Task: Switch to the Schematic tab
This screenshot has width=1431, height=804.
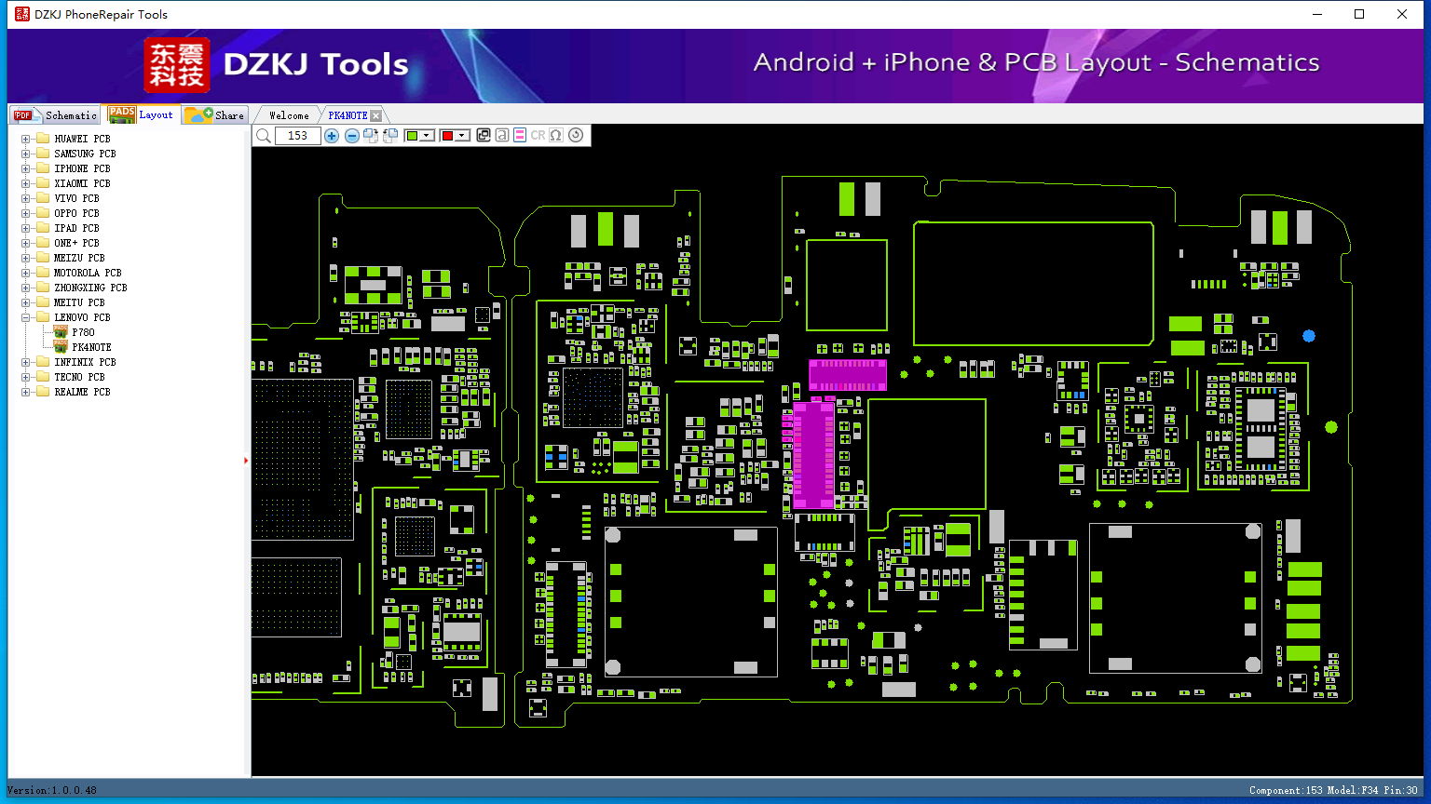Action: [55, 114]
